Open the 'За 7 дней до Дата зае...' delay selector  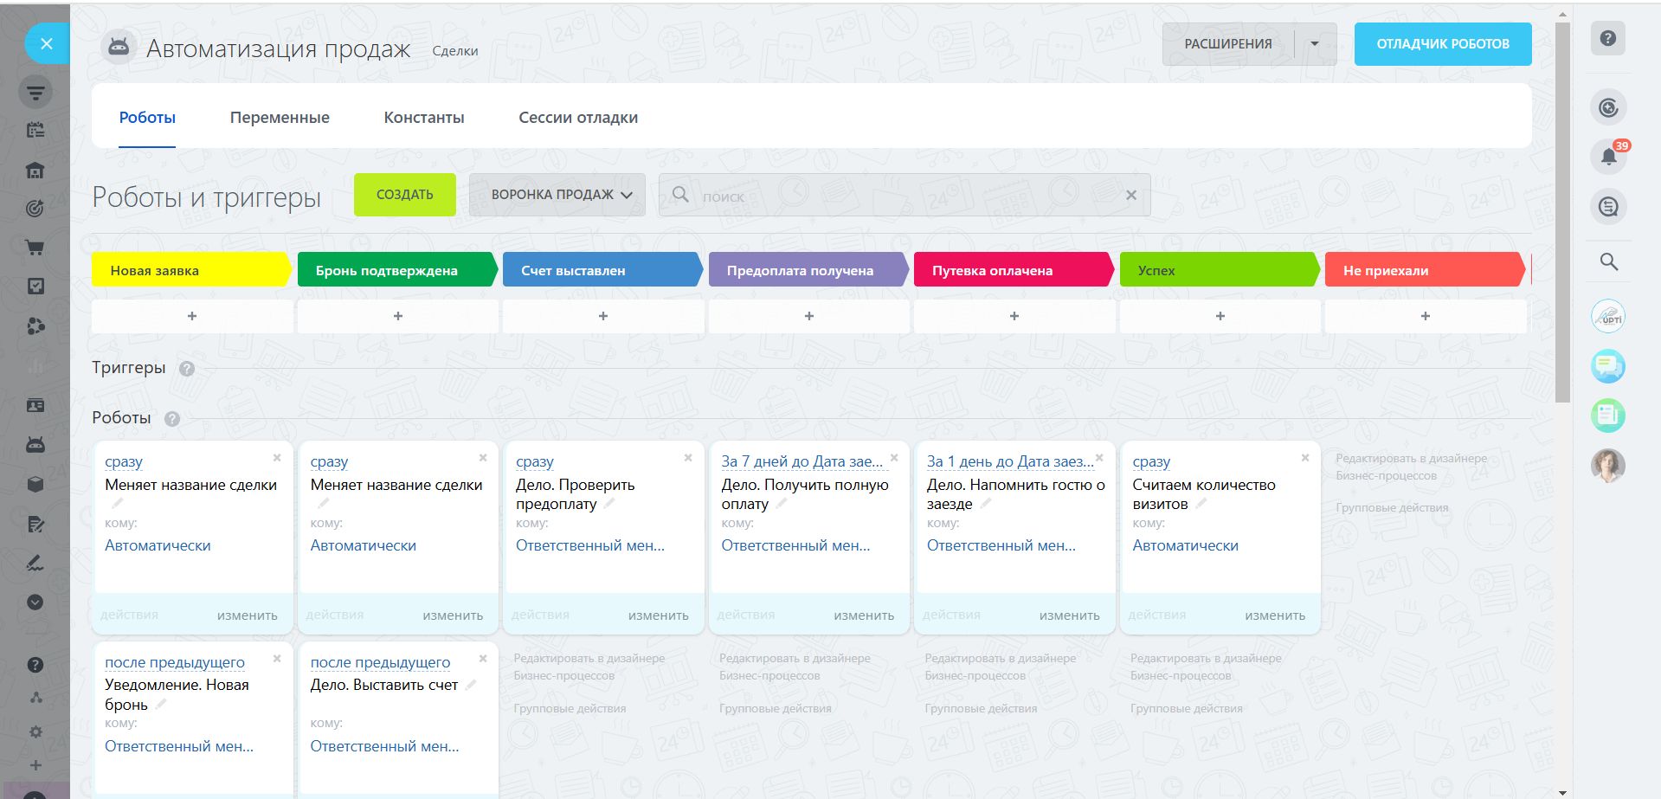tap(802, 461)
